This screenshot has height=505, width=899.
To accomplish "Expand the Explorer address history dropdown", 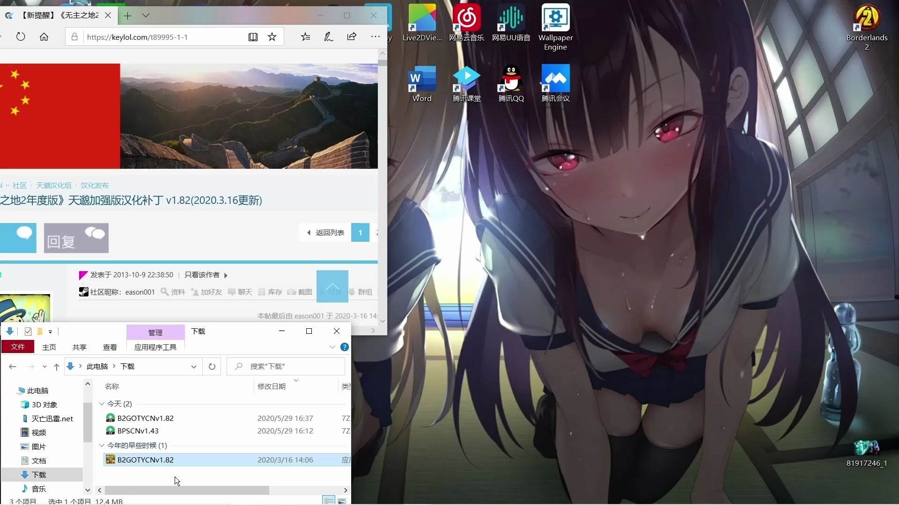I will pos(193,367).
